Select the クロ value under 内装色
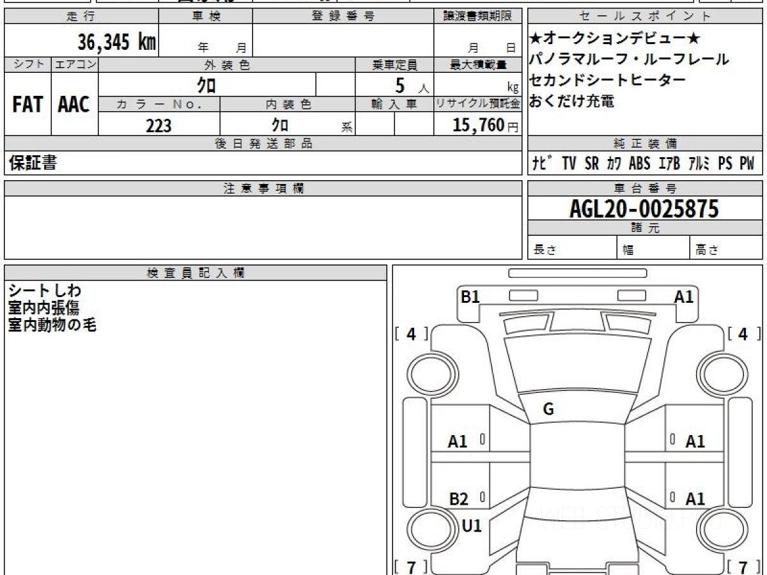This screenshot has height=575, width=767. (x=280, y=125)
